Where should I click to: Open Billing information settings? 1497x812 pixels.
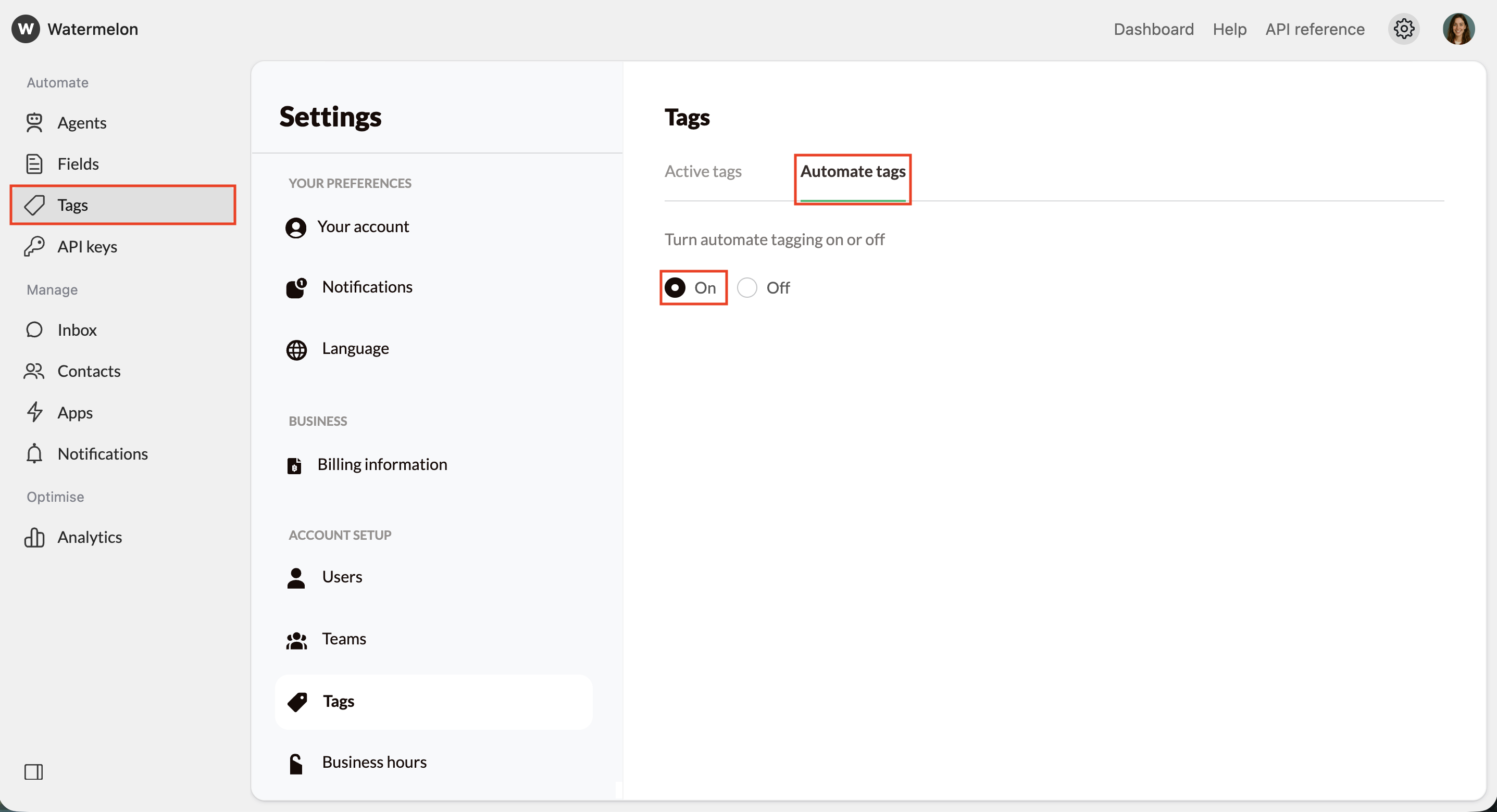pos(382,463)
